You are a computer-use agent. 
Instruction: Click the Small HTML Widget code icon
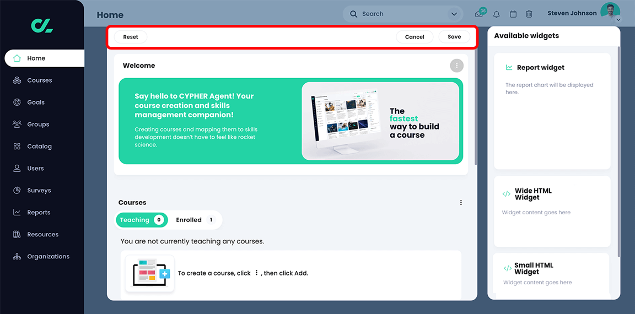coord(507,268)
